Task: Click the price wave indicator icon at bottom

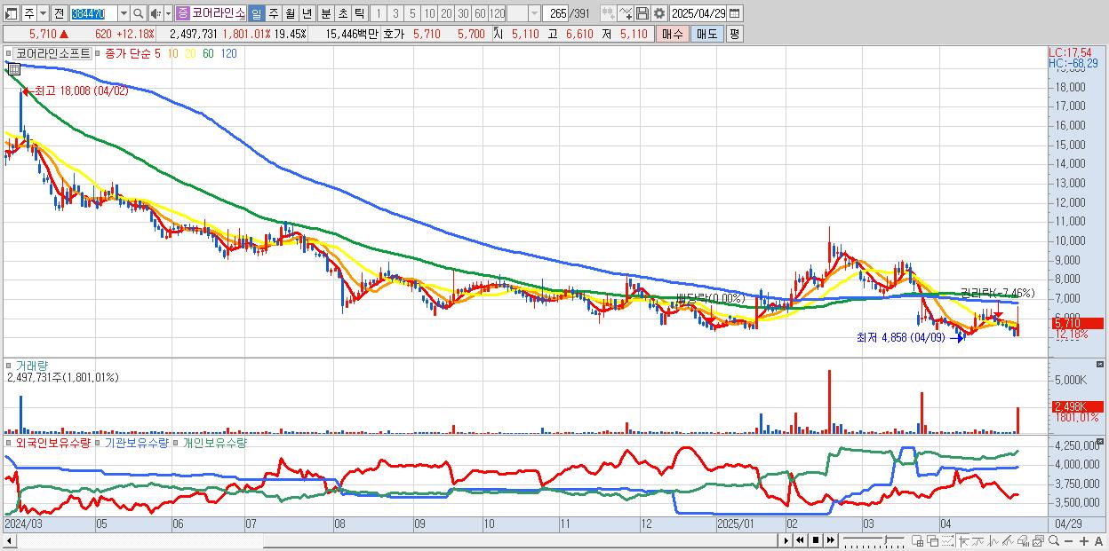Action: tap(993, 540)
